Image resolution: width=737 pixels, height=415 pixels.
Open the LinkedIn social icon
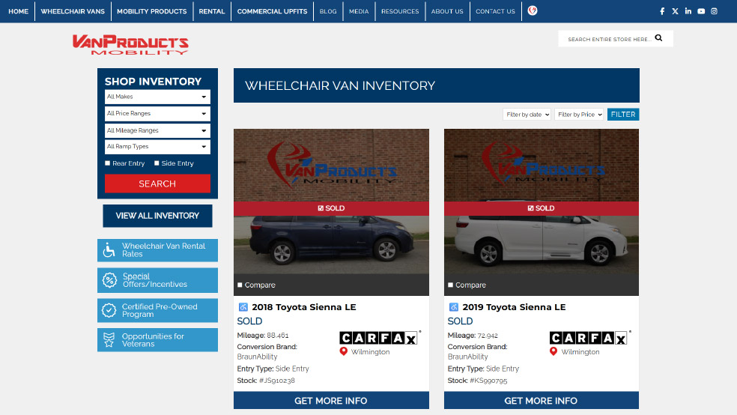pos(688,11)
